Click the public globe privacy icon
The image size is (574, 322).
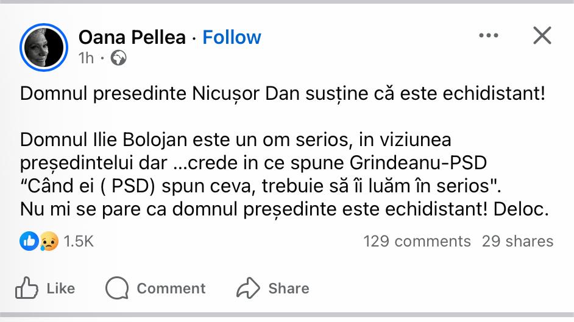tap(119, 58)
